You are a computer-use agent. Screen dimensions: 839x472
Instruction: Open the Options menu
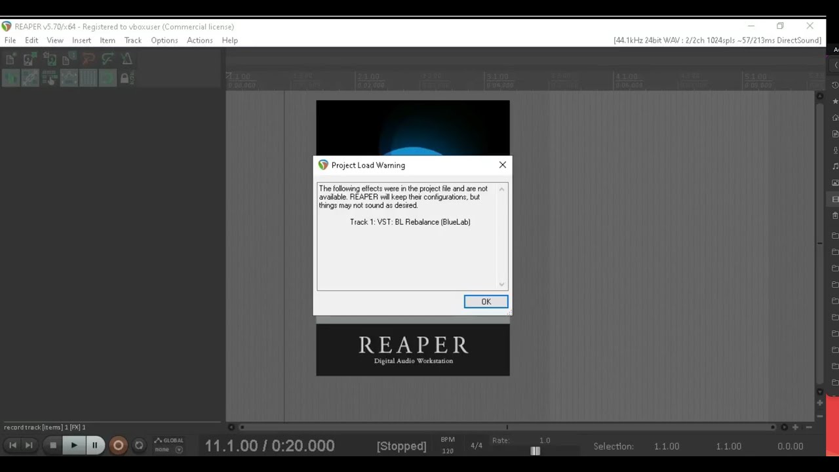pos(165,41)
